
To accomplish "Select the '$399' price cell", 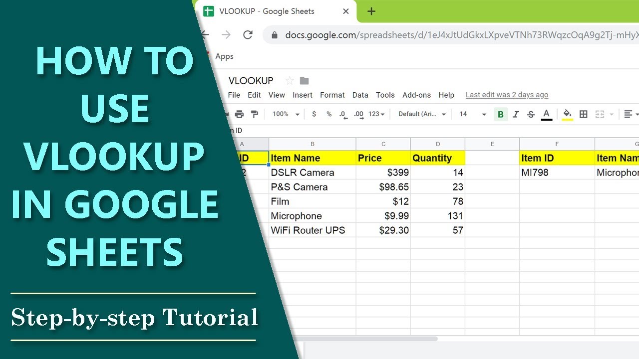I will [383, 173].
